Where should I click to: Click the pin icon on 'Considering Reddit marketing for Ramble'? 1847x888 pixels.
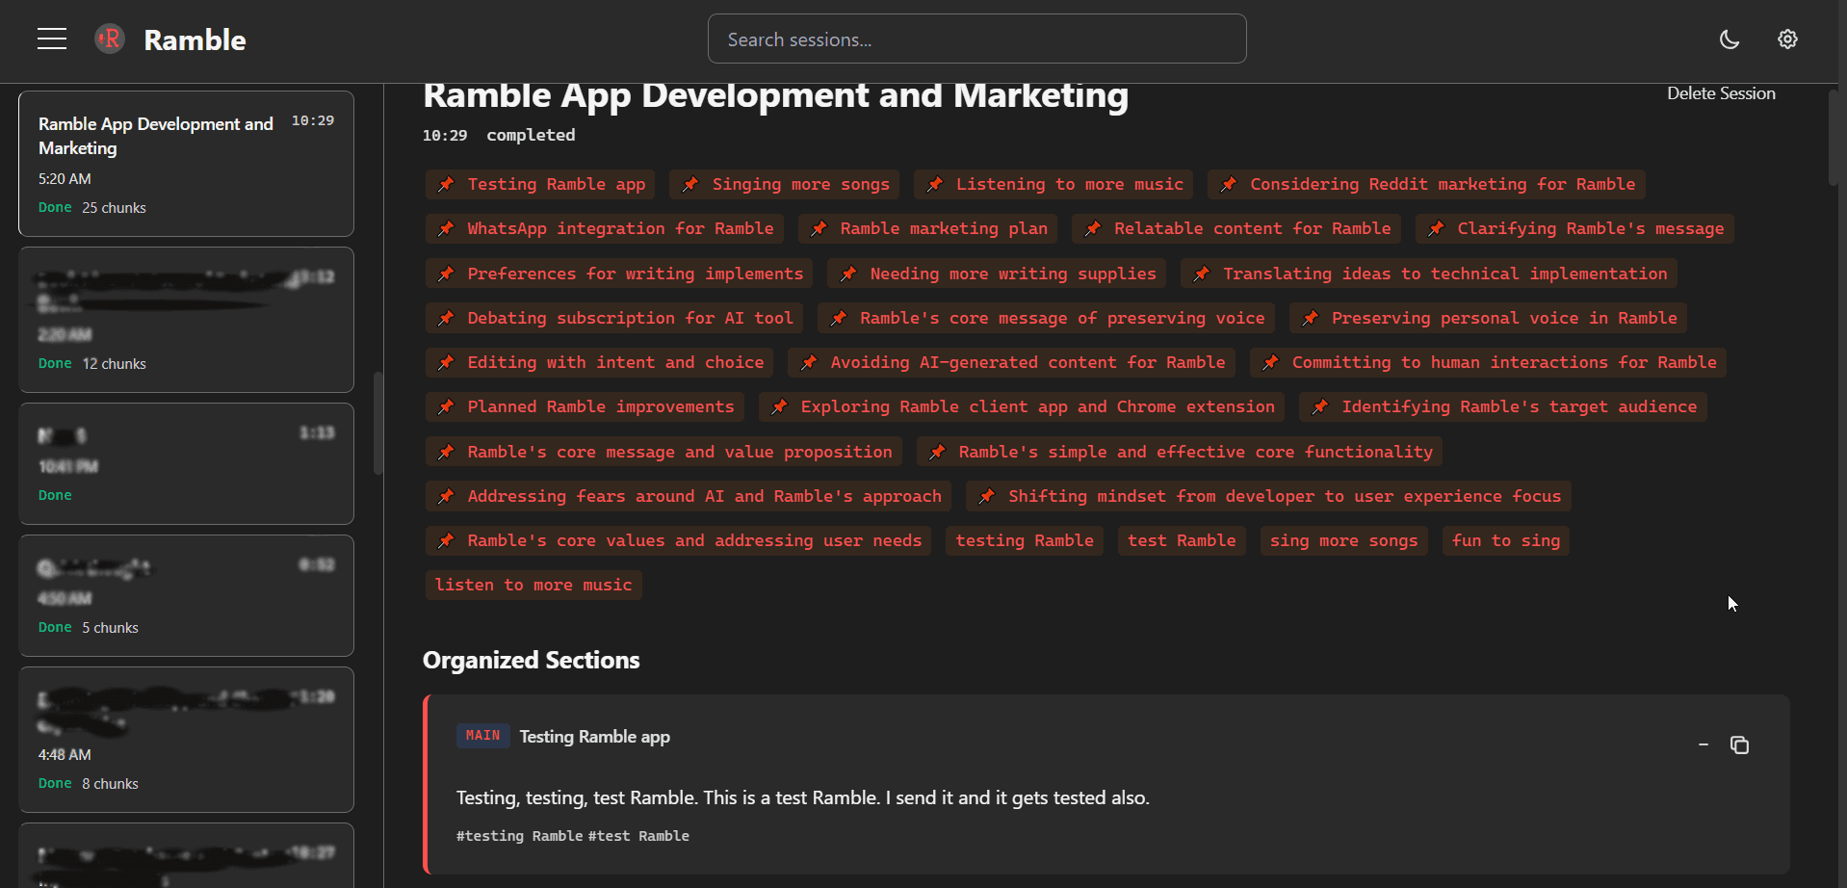click(1228, 184)
